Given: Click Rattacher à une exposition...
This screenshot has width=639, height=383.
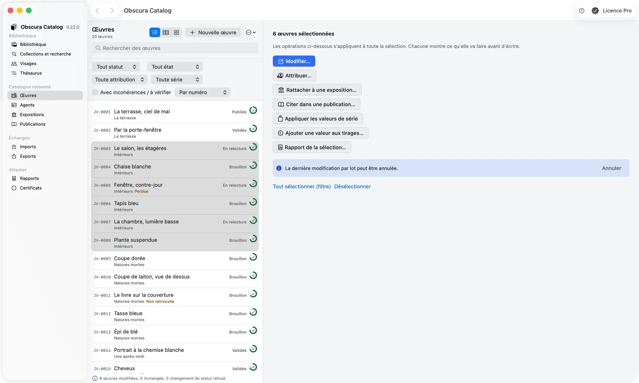Looking at the screenshot, I should (x=317, y=90).
